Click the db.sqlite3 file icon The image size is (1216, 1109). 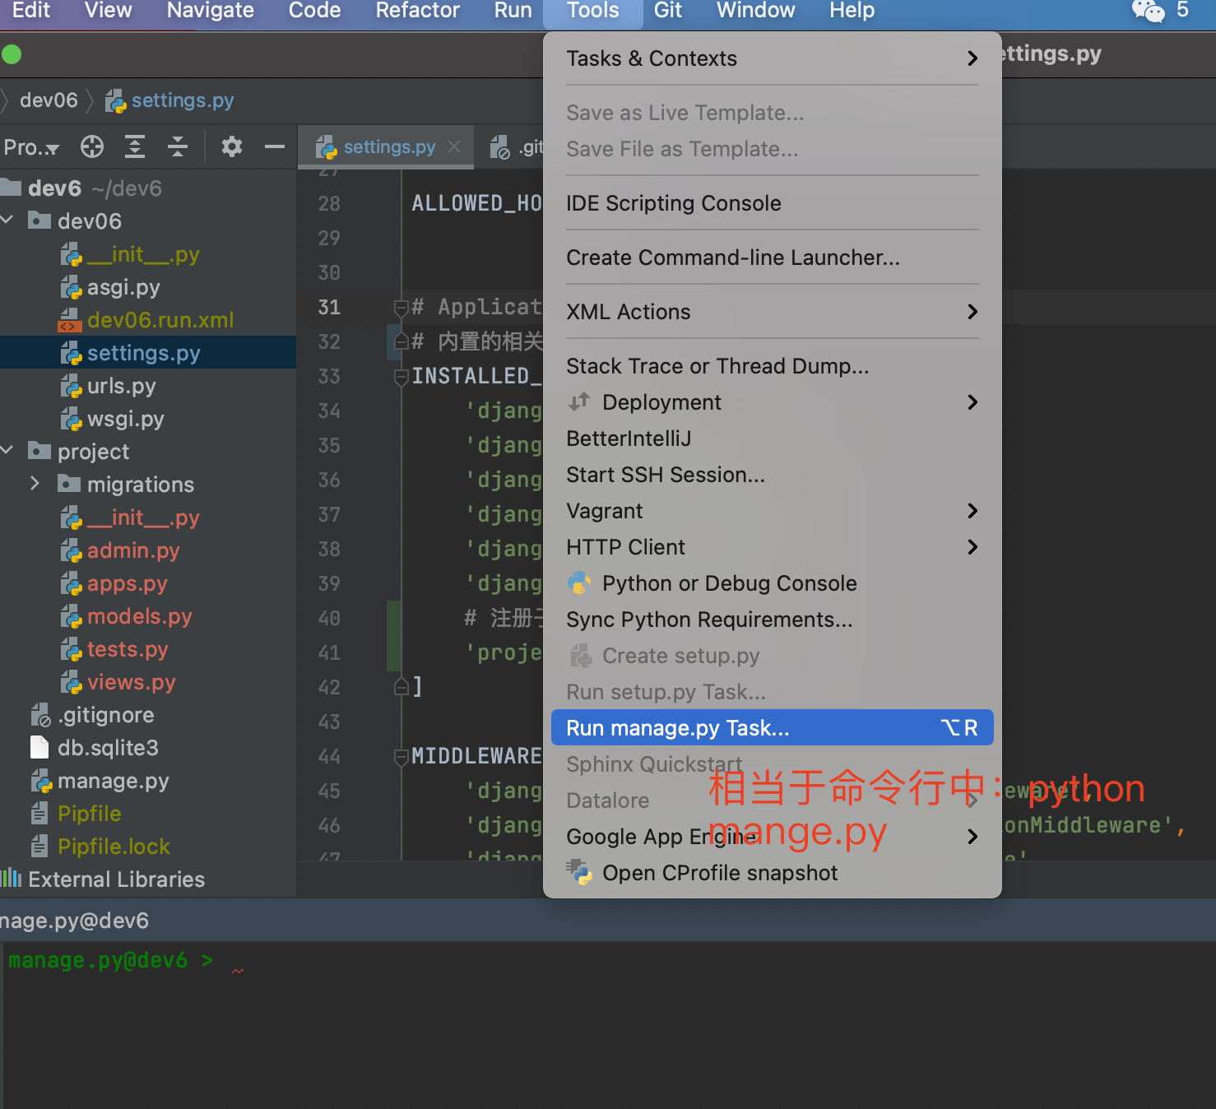(x=39, y=748)
